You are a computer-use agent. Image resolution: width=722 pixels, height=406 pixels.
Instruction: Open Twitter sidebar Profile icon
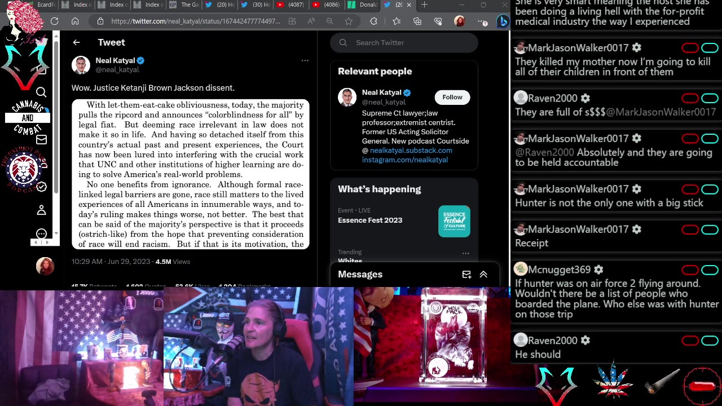tap(41, 210)
